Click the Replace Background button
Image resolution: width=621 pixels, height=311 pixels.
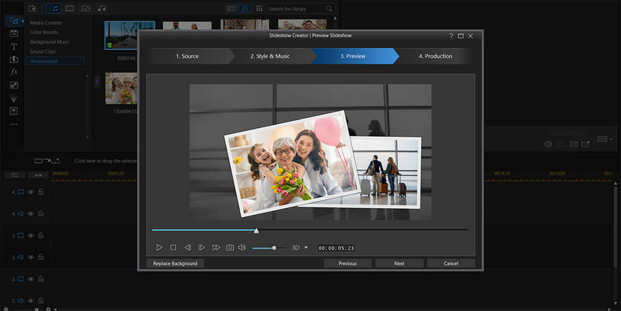click(x=175, y=263)
